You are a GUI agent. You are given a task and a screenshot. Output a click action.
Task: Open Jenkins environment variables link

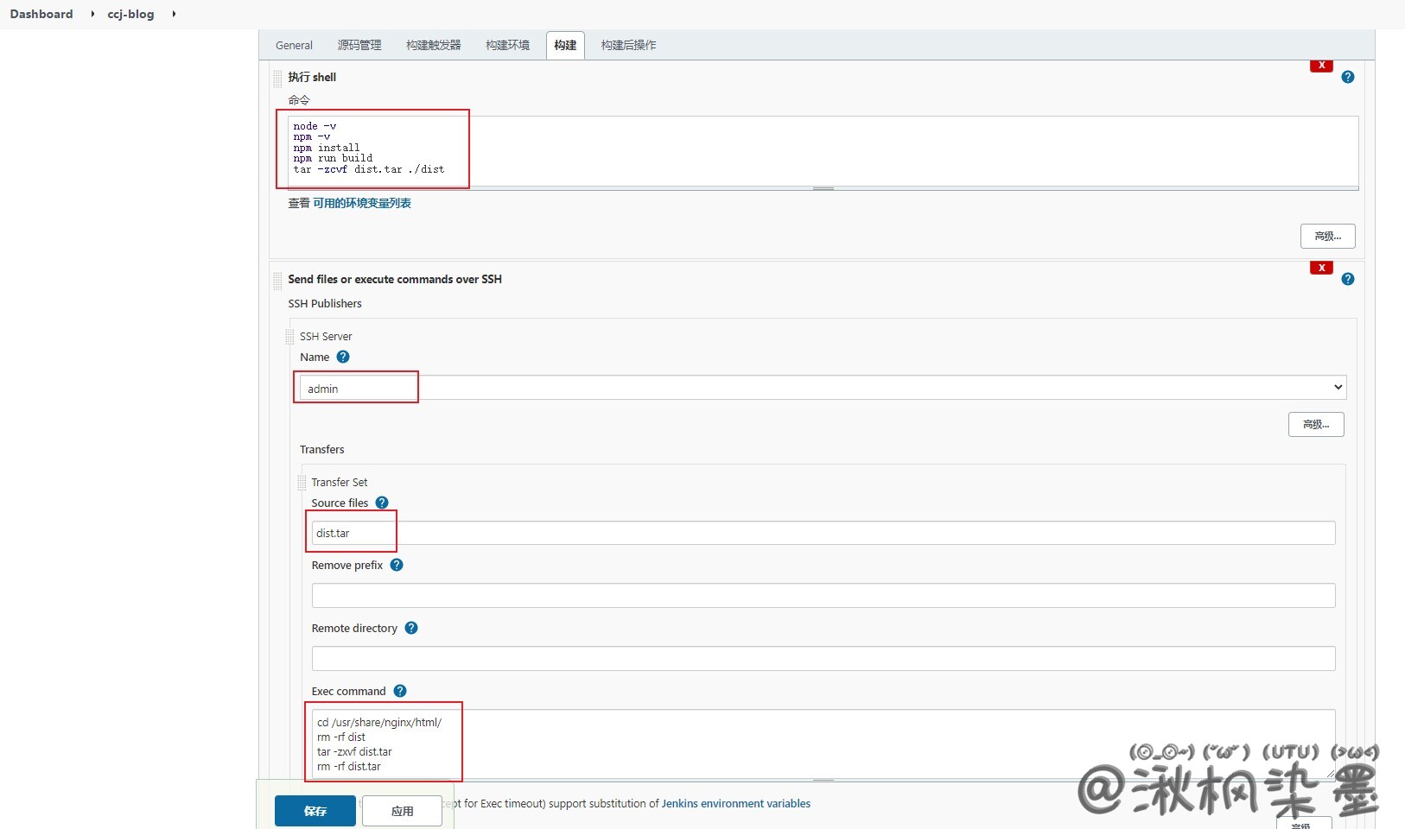[735, 803]
